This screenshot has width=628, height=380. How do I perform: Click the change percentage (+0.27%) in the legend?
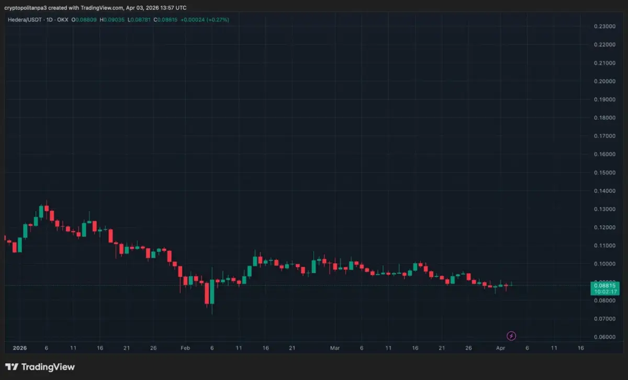[217, 20]
